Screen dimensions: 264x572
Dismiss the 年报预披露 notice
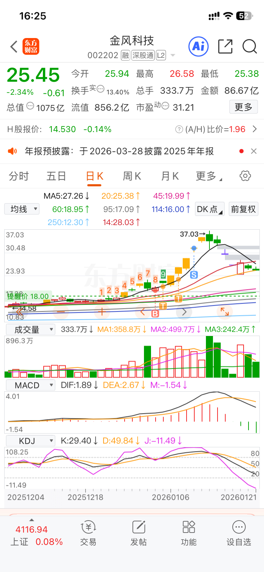[253, 151]
